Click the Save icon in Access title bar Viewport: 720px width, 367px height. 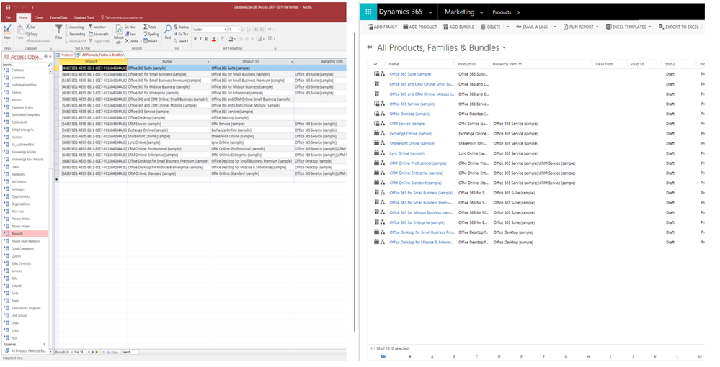click(8, 8)
